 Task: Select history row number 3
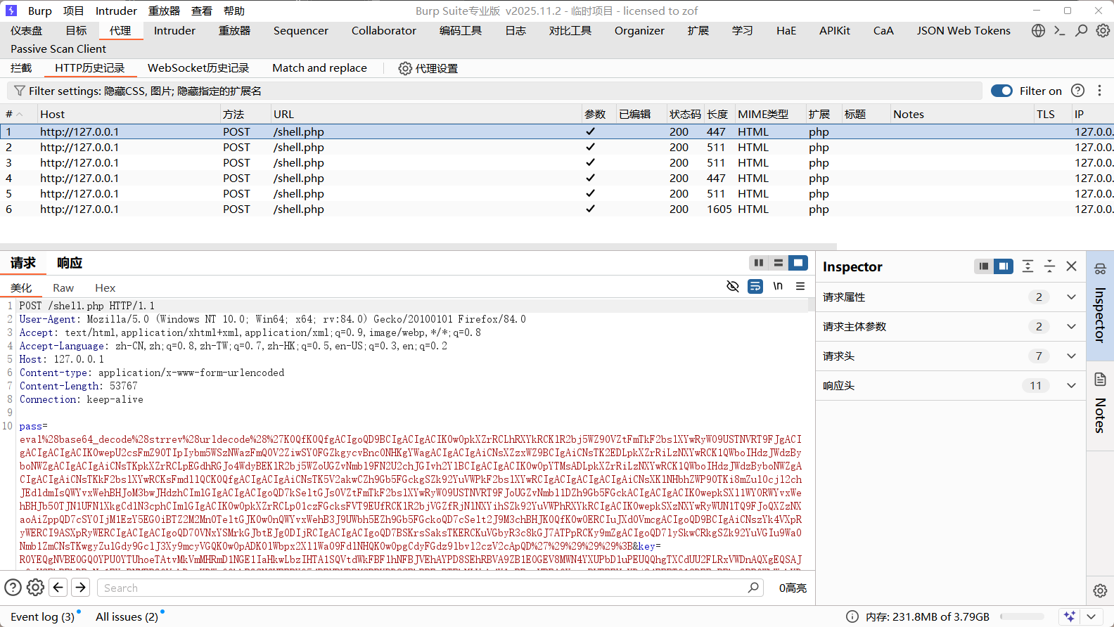(557, 162)
